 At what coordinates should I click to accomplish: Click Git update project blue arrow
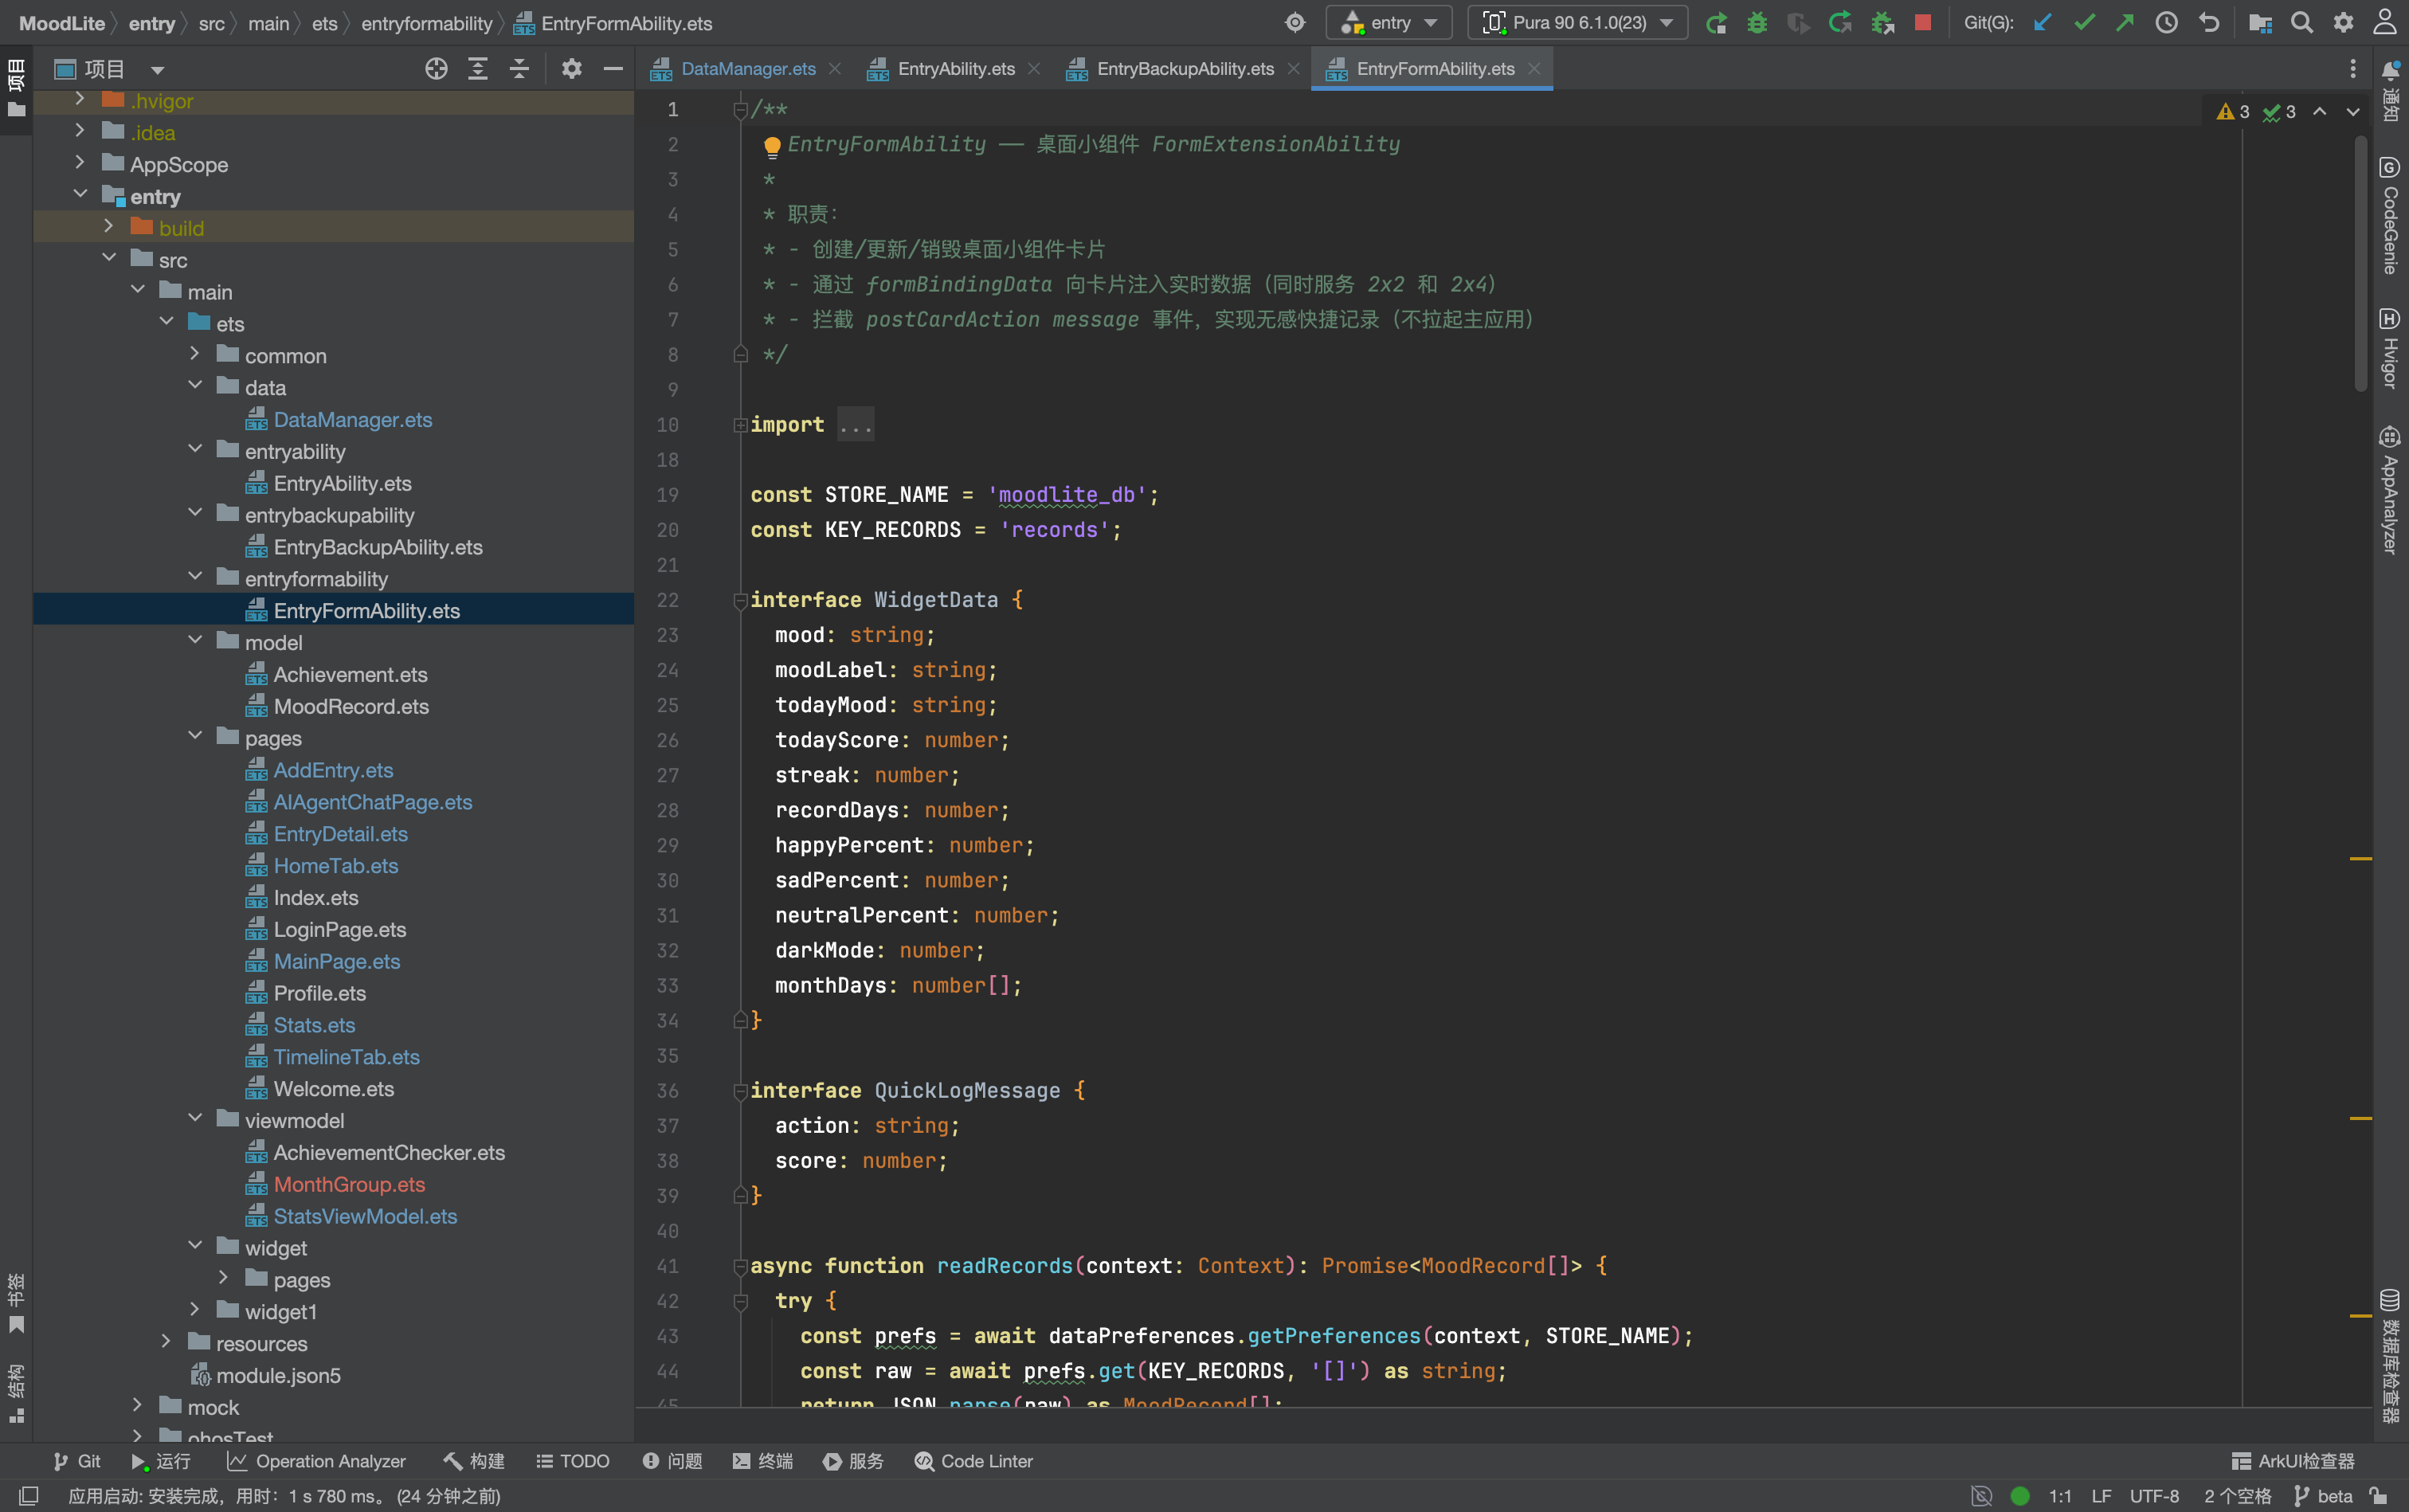2043,23
